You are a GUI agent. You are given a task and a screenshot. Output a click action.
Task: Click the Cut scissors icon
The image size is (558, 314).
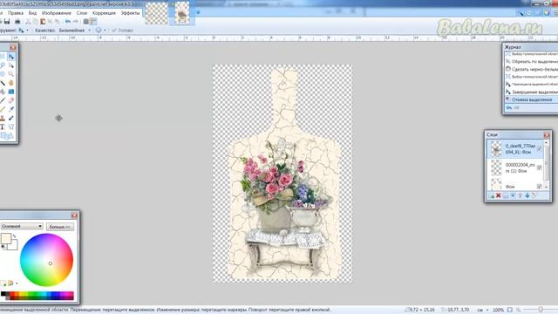[x=28, y=22]
